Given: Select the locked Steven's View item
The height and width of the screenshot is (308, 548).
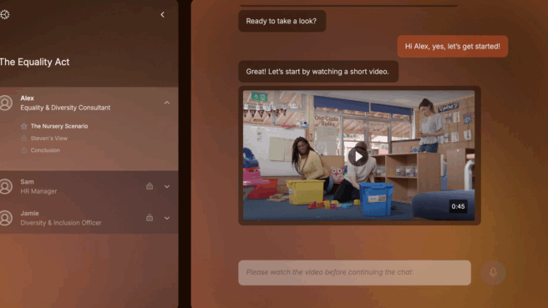Looking at the screenshot, I should coord(49,139).
